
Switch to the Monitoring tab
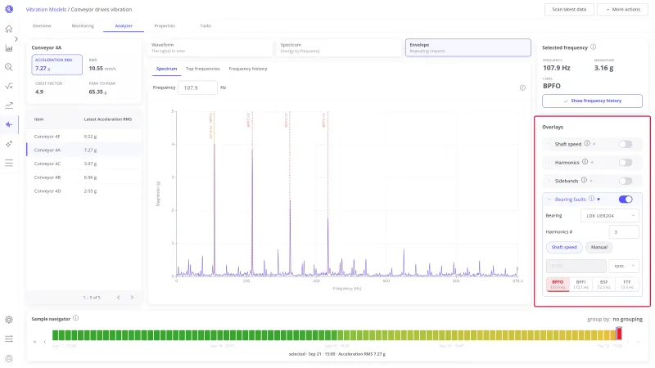pos(83,26)
